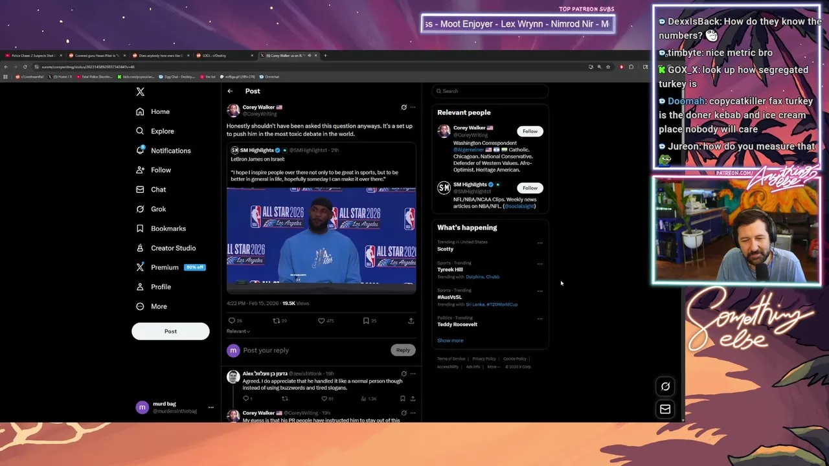The image size is (829, 466).
Task: Click the large Post button
Action: tap(170, 331)
